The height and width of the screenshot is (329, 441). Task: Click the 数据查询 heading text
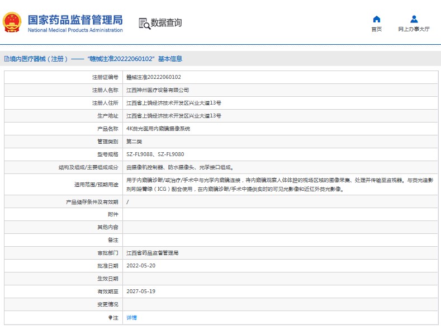click(166, 23)
